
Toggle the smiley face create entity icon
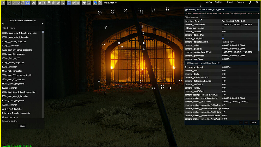[x=28, y=3]
